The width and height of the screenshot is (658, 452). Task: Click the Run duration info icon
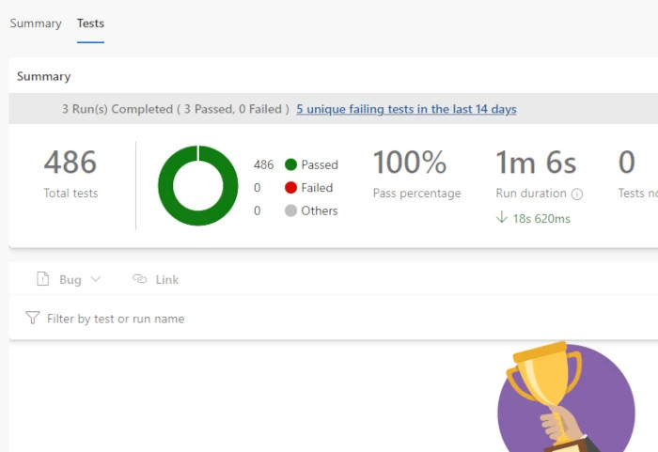tap(577, 194)
